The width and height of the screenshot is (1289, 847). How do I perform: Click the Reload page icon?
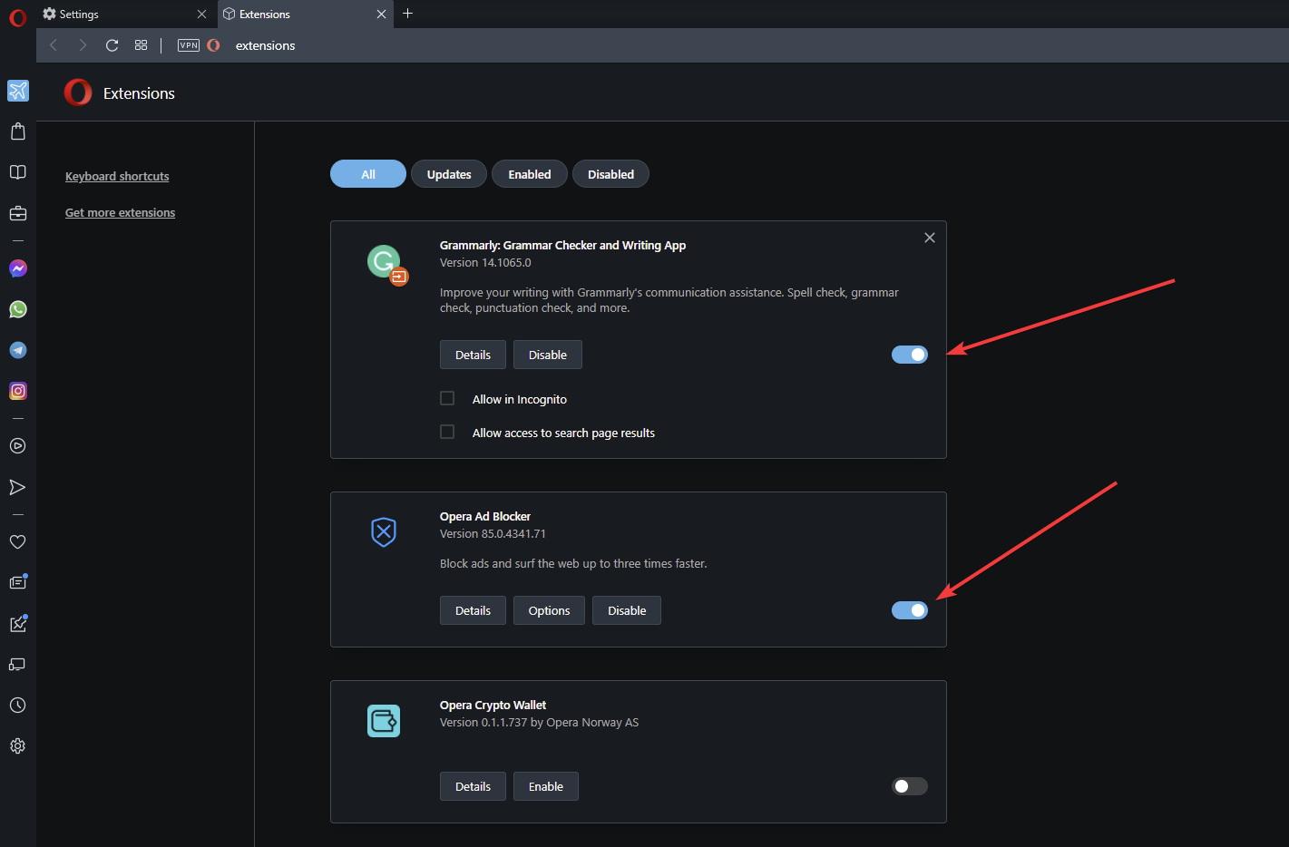pos(112,45)
